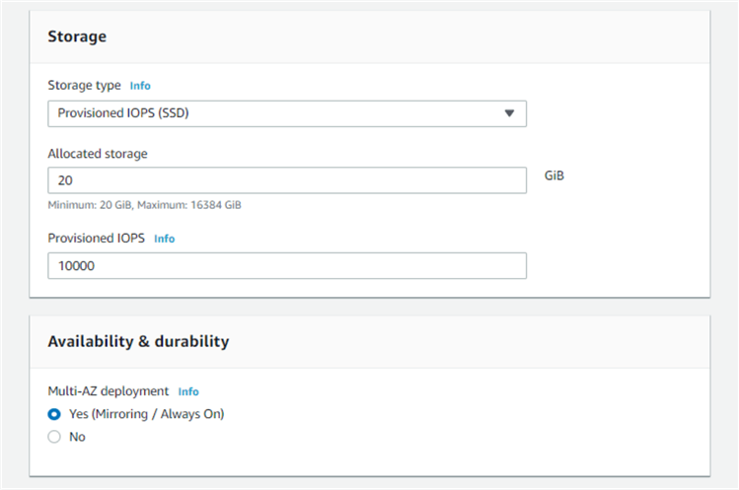Click the Provisioned IOPS field showing 10000
739x490 pixels.
[x=286, y=266]
